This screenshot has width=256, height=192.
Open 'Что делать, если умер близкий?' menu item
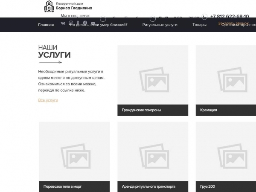[x=98, y=25]
